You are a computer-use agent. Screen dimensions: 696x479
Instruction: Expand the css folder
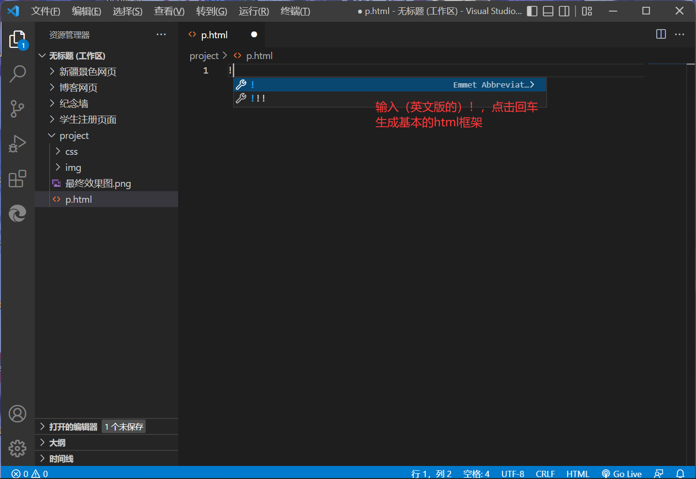pyautogui.click(x=106, y=151)
